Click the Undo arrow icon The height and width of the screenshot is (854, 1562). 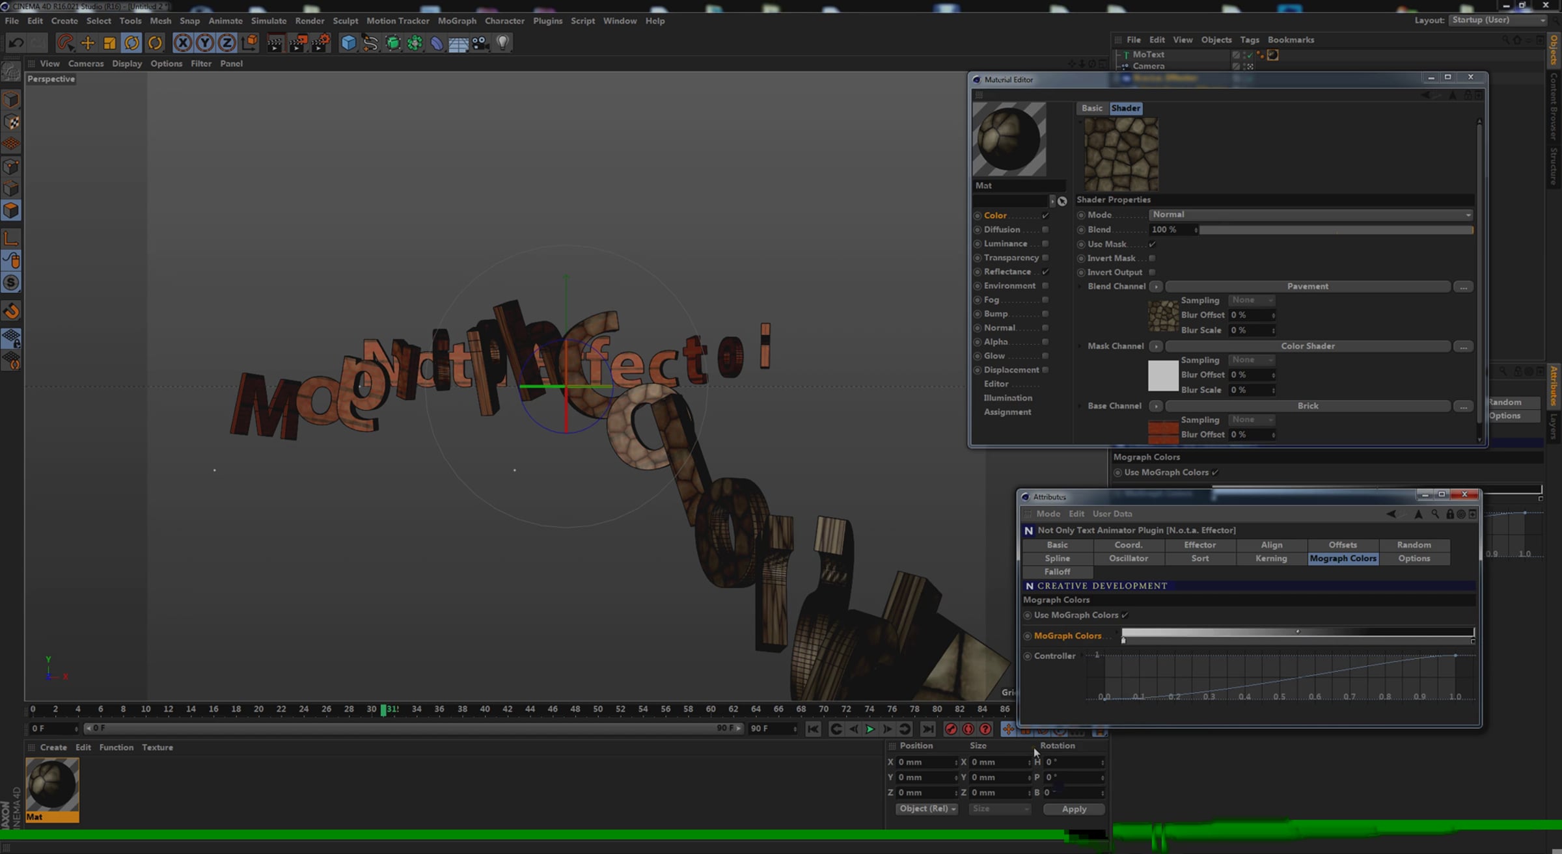pos(16,43)
